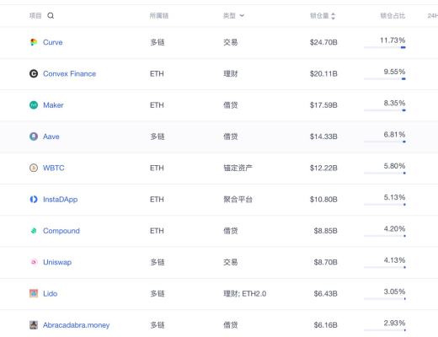Click the 8.35% share bar for Maker
The image size is (438, 337).
385,110
